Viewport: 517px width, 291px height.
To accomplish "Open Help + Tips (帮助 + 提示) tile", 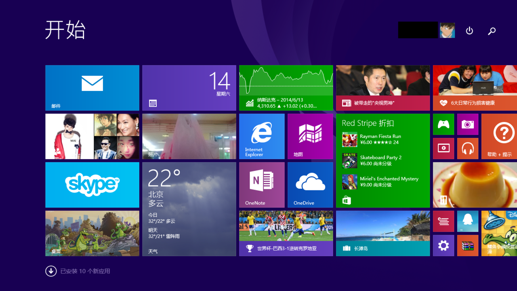I will (499, 136).
